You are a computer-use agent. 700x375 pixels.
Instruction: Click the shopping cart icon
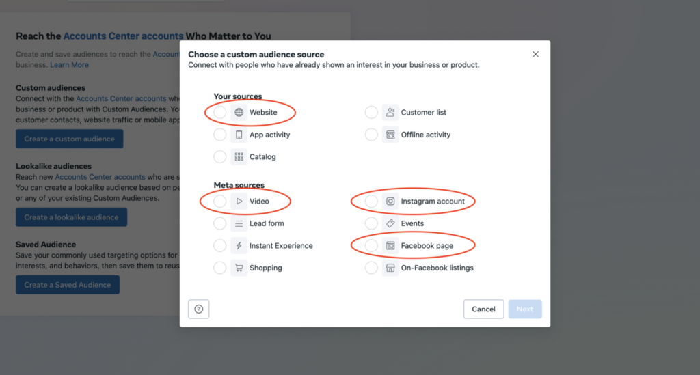[239, 268]
